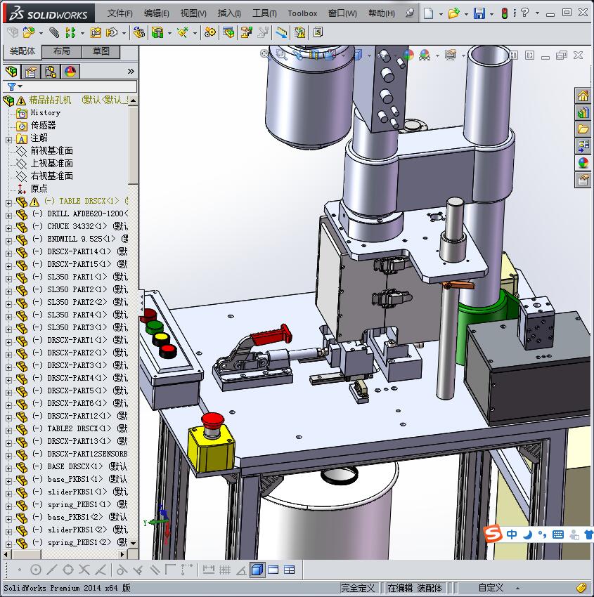Open the Design Library task pane icon
Screen dimensions: 594x597
pyautogui.click(x=583, y=112)
